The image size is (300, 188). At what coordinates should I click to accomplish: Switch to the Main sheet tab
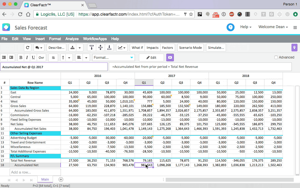pyautogui.click(x=45, y=179)
